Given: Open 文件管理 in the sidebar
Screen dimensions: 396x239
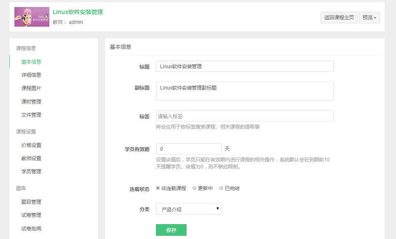Looking at the screenshot, I should 31,115.
